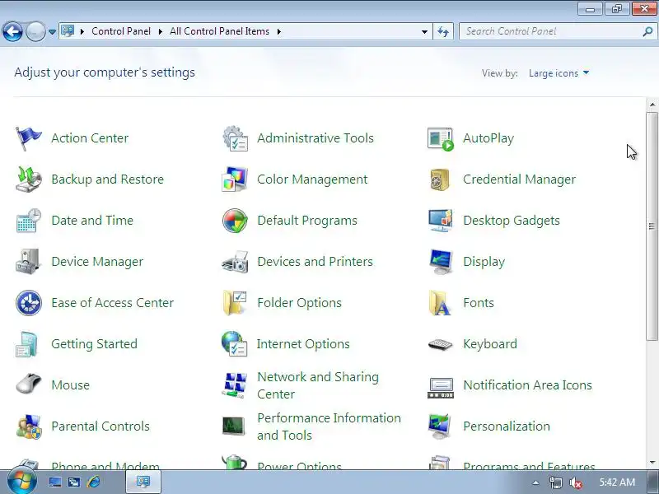Open the Notification Area Icons icon
Viewport: 659px width, 494px height.
441,387
